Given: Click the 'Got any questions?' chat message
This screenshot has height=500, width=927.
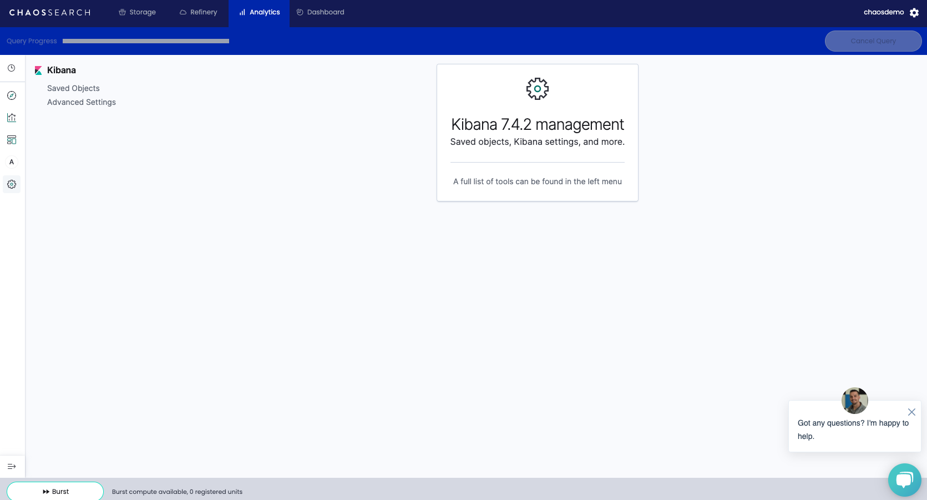Looking at the screenshot, I should (x=853, y=430).
